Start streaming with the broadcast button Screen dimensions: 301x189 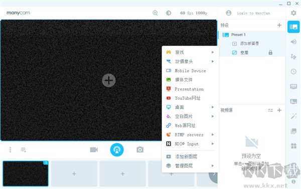117,150
